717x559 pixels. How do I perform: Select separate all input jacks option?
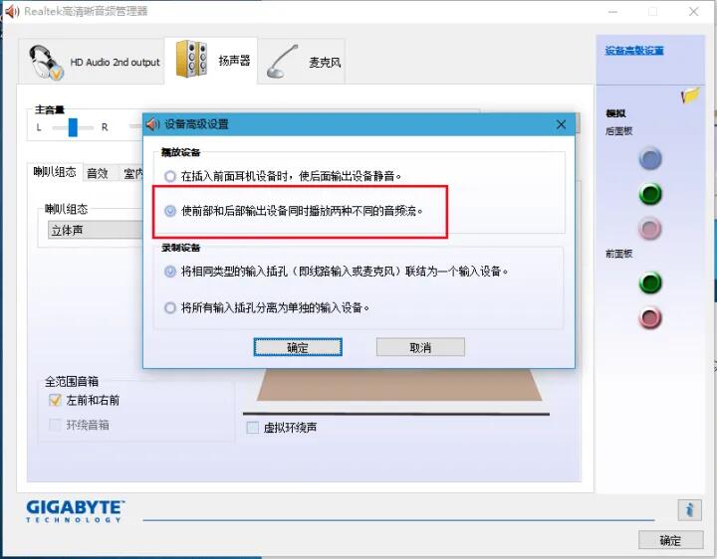pos(170,308)
